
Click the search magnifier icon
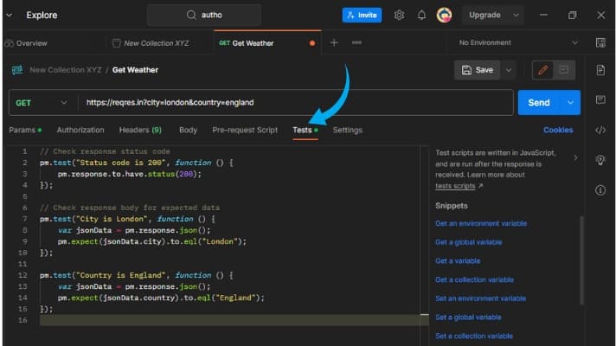[x=191, y=15]
